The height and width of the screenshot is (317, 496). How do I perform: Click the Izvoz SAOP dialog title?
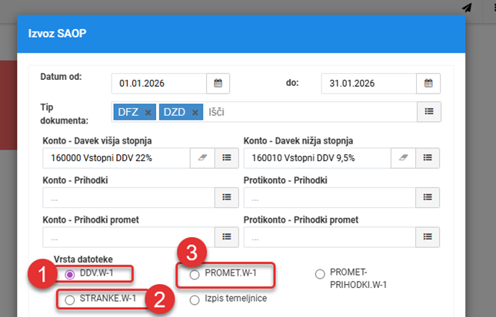pyautogui.click(x=57, y=33)
